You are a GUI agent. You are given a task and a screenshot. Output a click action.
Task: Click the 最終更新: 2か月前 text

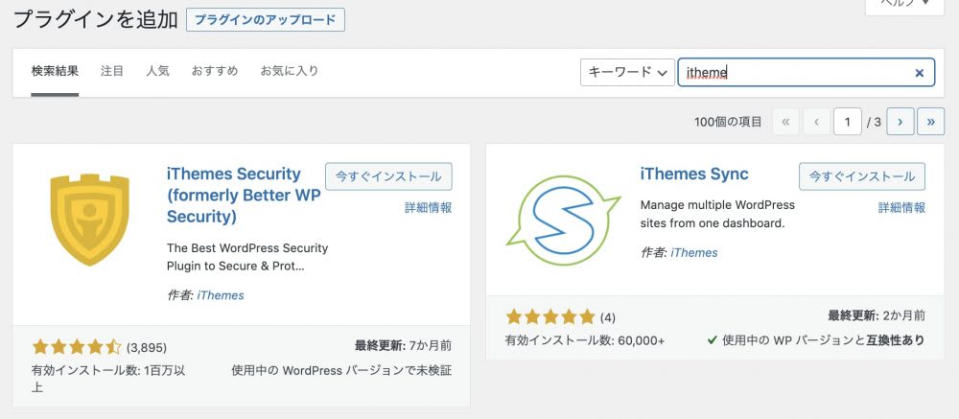(877, 315)
